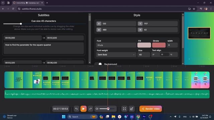Go back in browser history
The image size is (214, 120).
point(3,9)
